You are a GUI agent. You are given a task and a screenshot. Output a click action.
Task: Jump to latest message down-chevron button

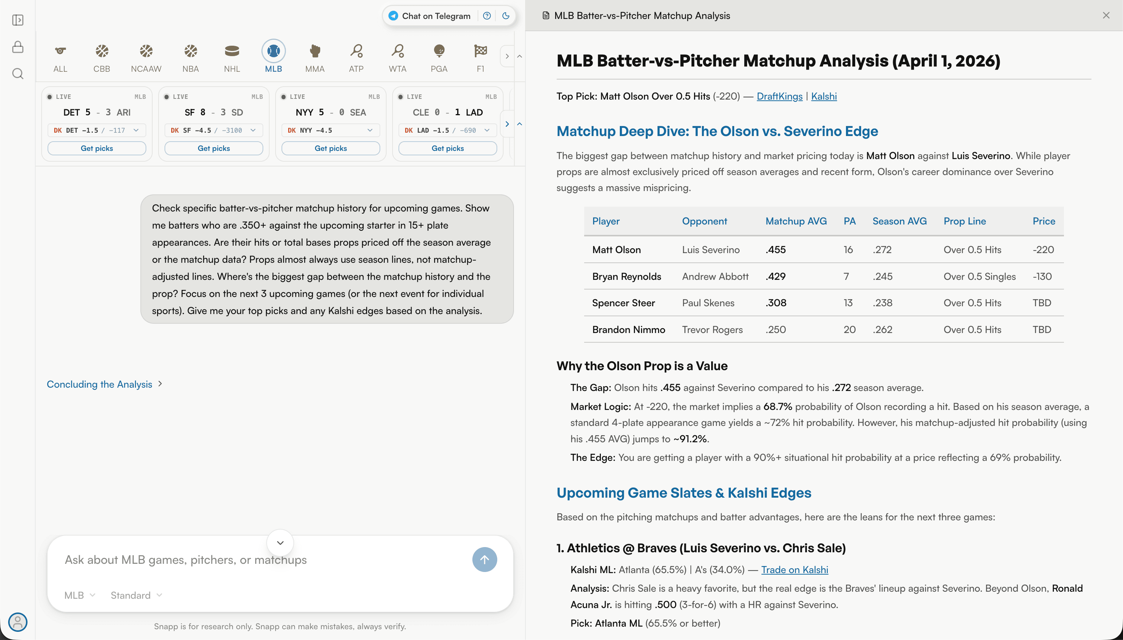280,543
